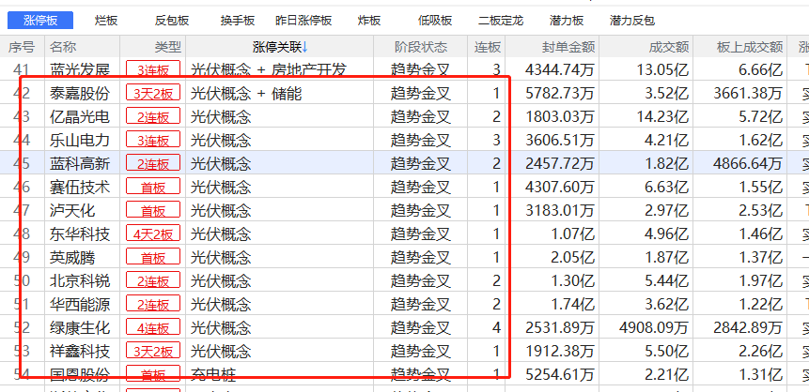This screenshot has height=392, width=809.
Task: Click 板上成交额 2842.89万 cell
Action: (x=748, y=327)
